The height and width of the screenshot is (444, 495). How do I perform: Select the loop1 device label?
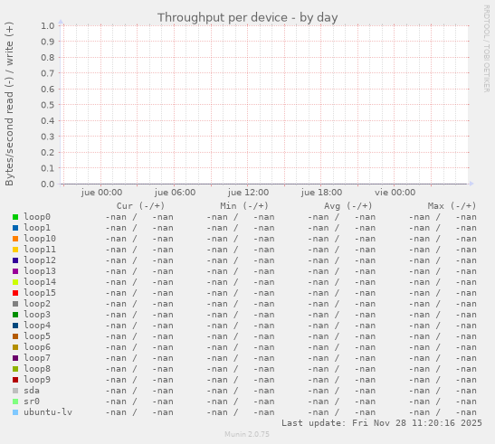click(37, 228)
